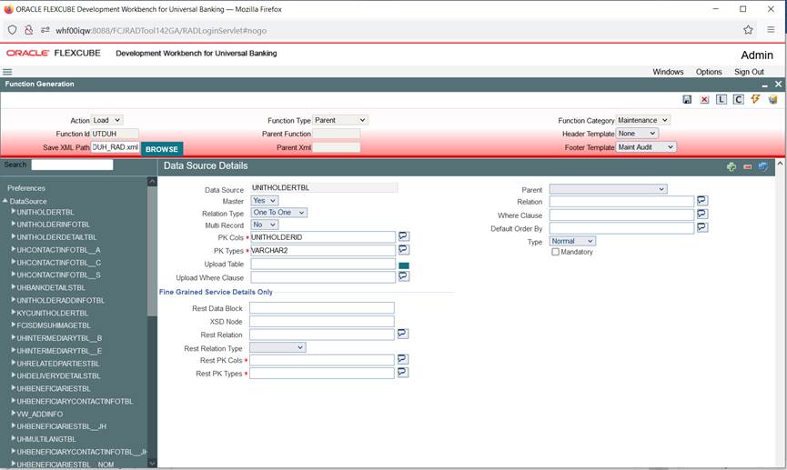
Task: Remove the data source with the red minus icon
Action: 747,166
